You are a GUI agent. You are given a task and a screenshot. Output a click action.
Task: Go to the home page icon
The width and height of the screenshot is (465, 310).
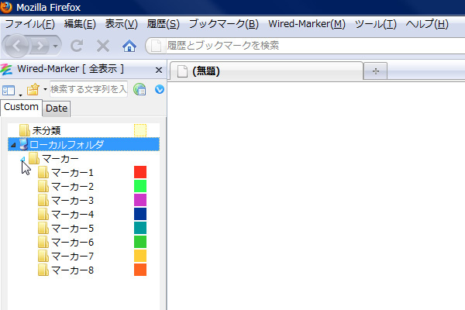pyautogui.click(x=129, y=46)
